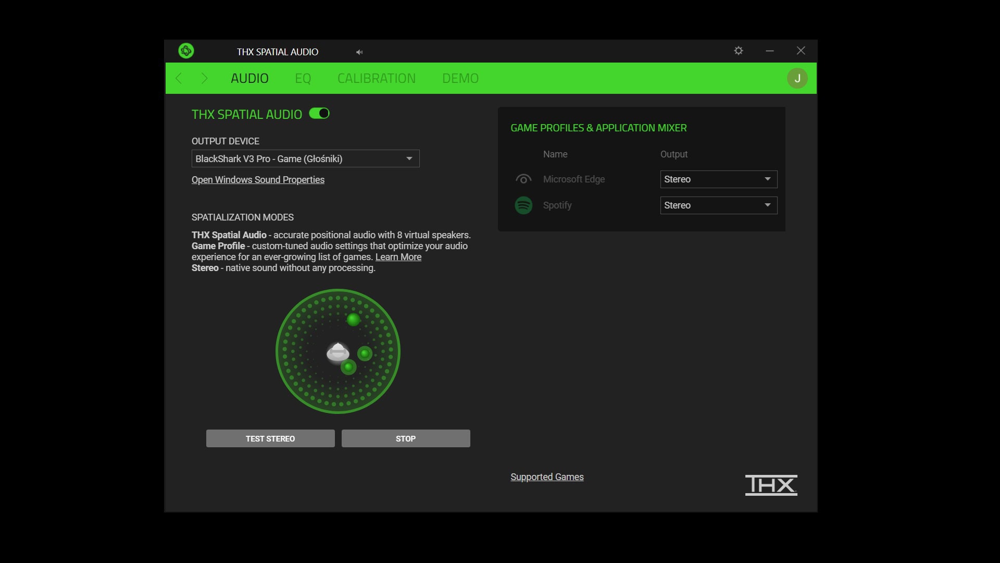
Task: Click the THX SPATIAL AUDIO title bar text
Action: [278, 52]
